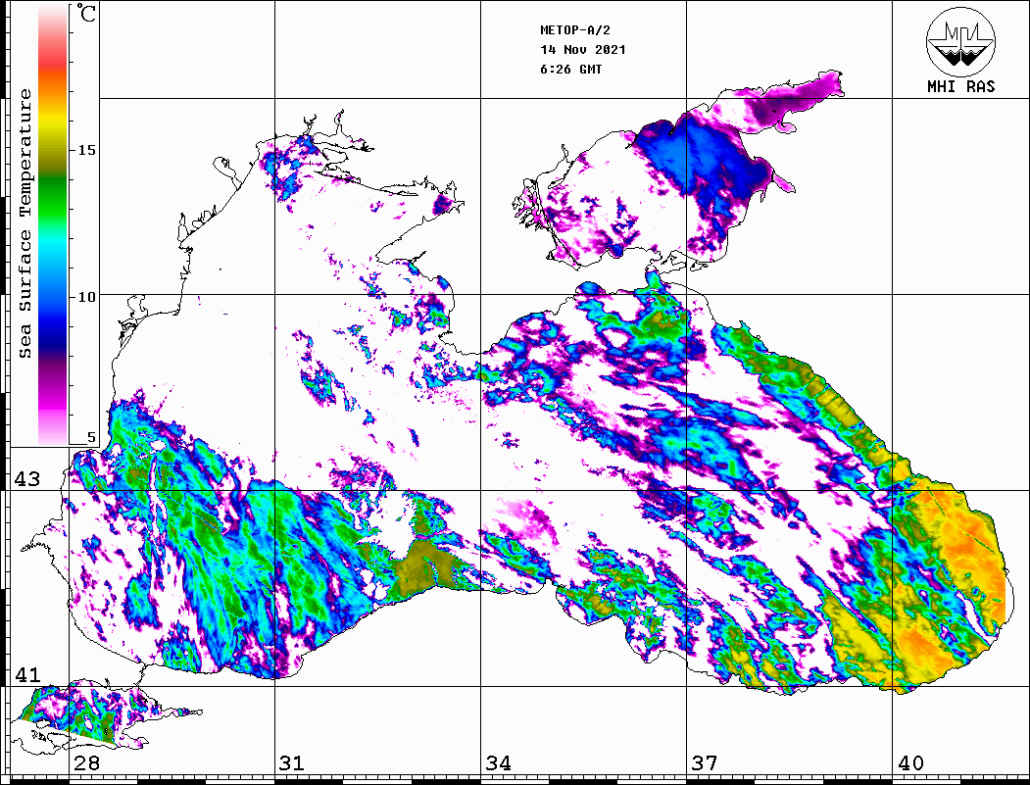The width and height of the screenshot is (1030, 785).
Task: Click longitude label '31'
Action: [x=292, y=762]
